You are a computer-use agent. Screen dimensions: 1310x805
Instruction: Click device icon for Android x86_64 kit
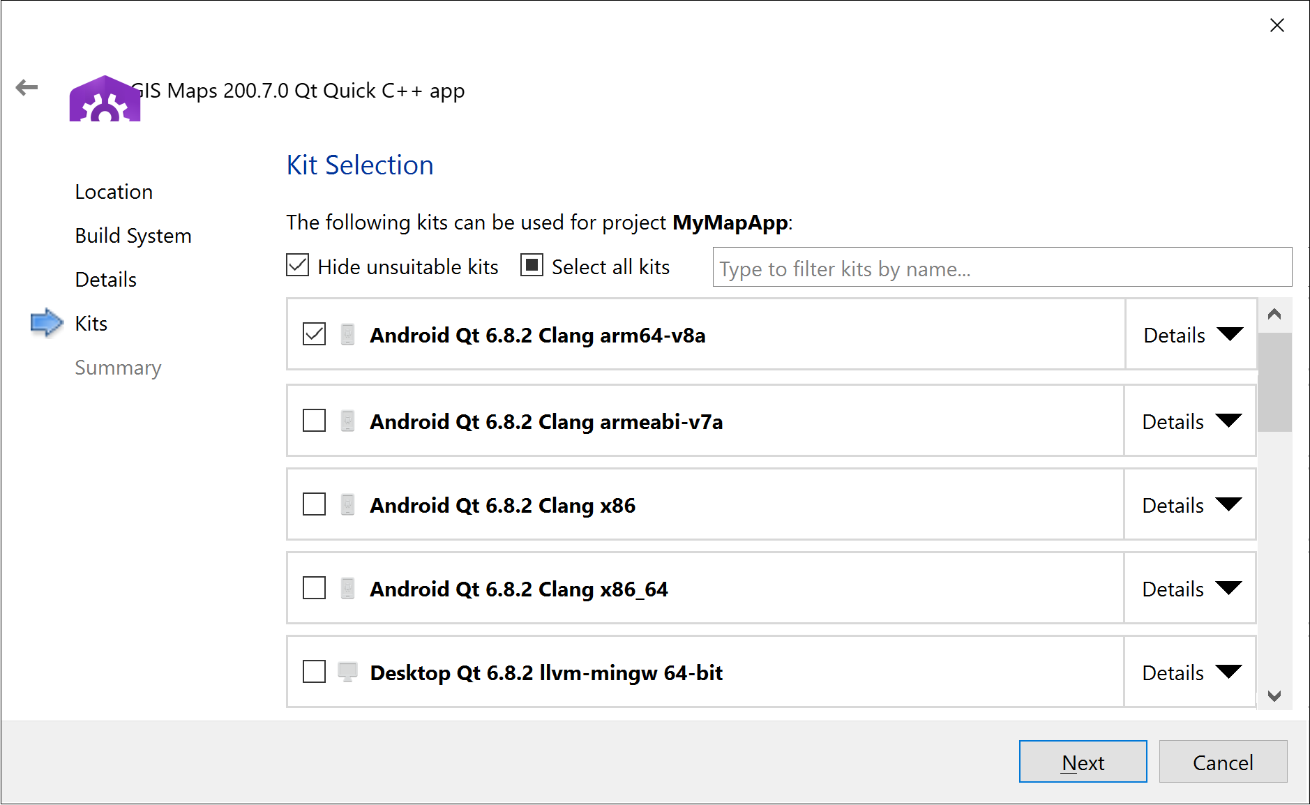(x=347, y=589)
